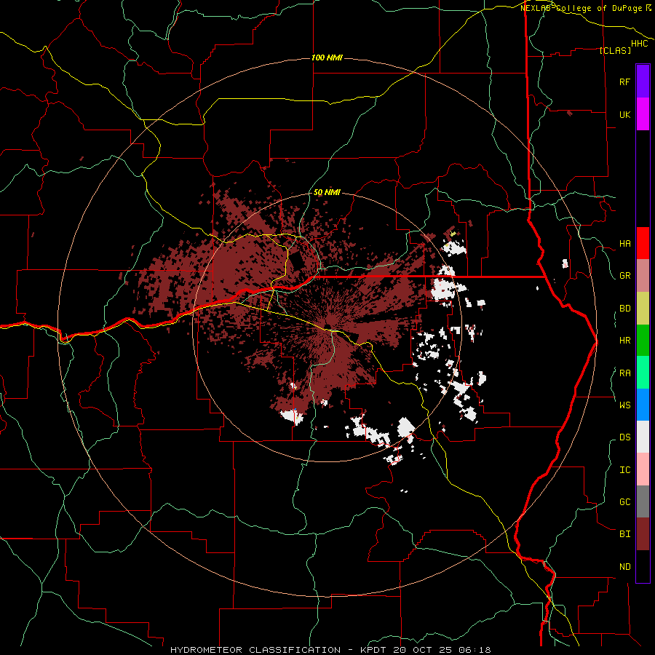Click the GC gray legend swatch
Viewport: 655px width, 655px height.
[x=643, y=501]
